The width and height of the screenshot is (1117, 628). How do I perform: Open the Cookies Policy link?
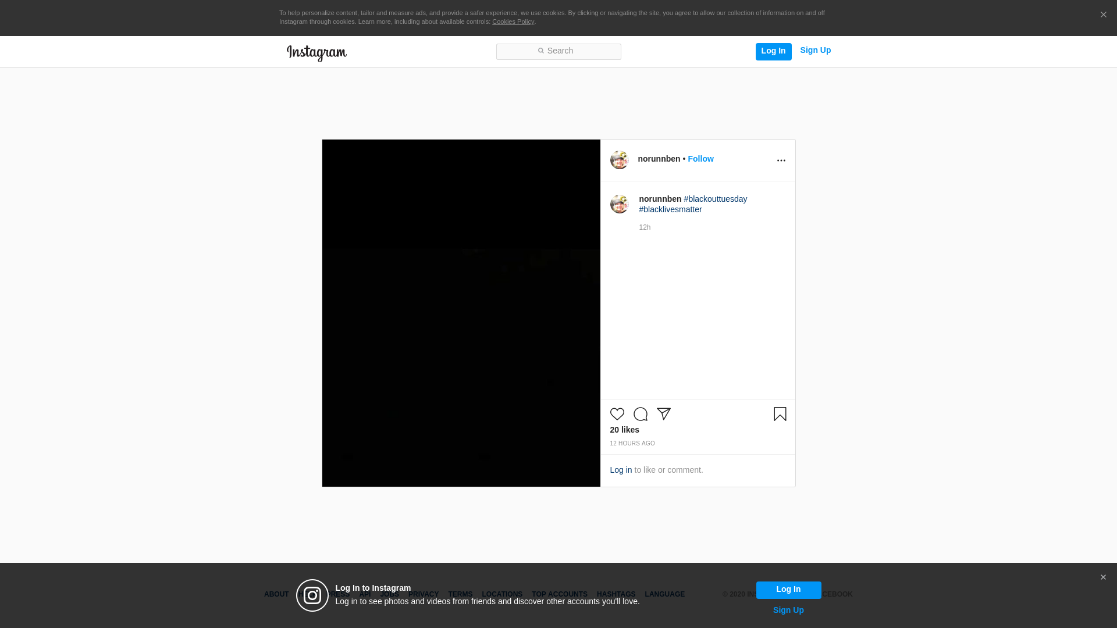tap(513, 22)
